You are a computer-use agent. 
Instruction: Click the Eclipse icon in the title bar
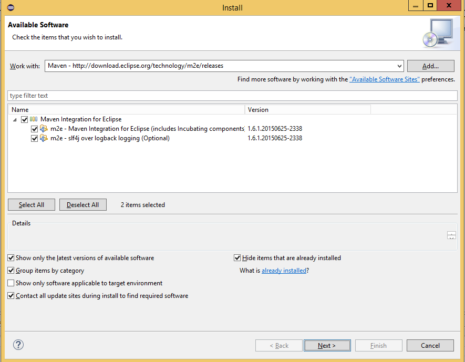pos(11,7)
